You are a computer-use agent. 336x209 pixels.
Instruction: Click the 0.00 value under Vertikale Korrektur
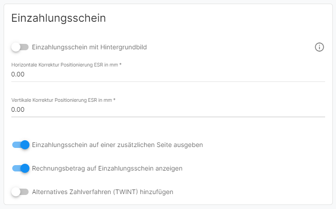[x=18, y=109]
